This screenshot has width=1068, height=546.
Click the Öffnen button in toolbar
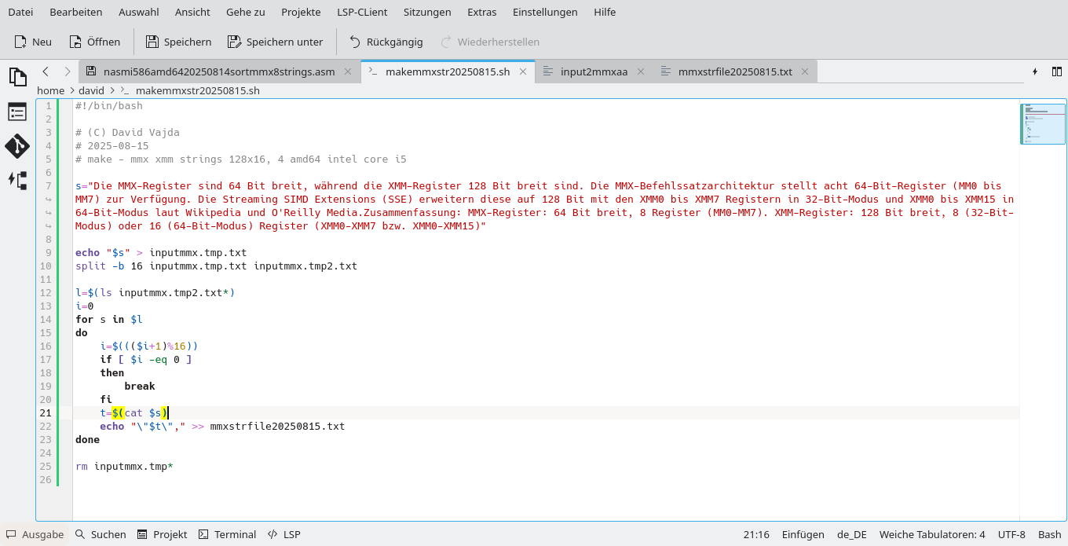(94, 42)
